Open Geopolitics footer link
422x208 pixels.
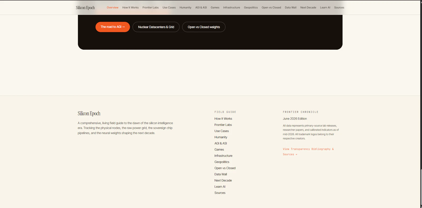(222, 162)
